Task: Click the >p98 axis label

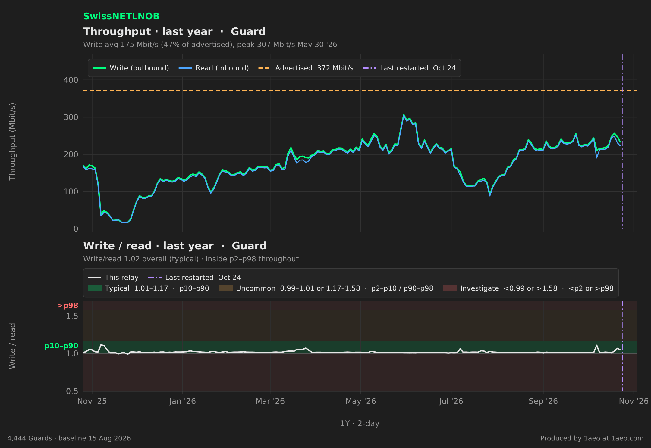Action: (68, 306)
